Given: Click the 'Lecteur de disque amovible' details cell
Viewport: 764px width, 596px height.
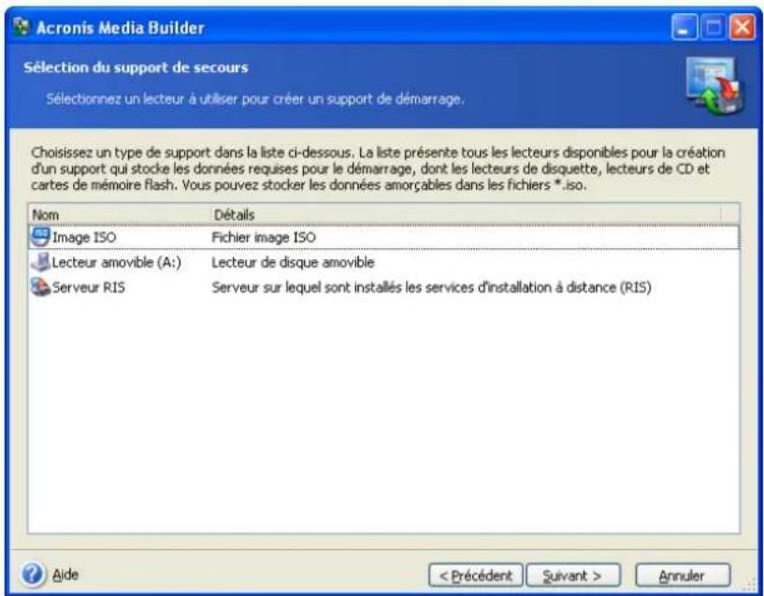Looking at the screenshot, I should pyautogui.click(x=293, y=262).
